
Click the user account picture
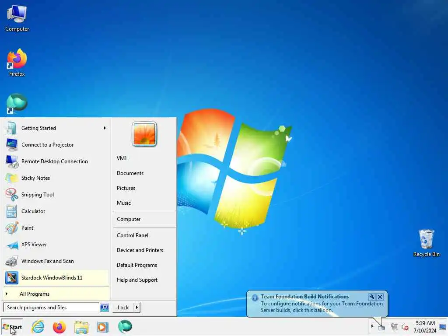click(x=144, y=134)
